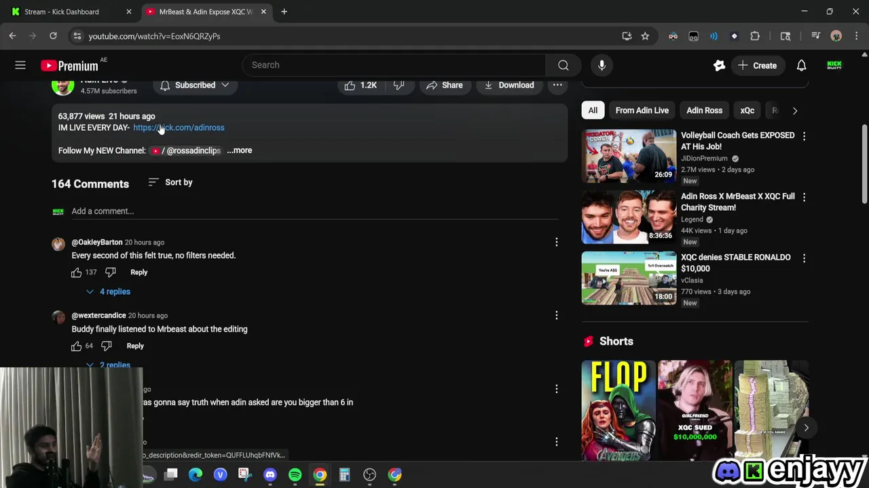Bookmark this page with star icon
The image size is (869, 488).
[645, 36]
